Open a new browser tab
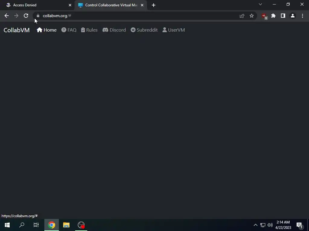The width and height of the screenshot is (309, 231). (x=154, y=5)
